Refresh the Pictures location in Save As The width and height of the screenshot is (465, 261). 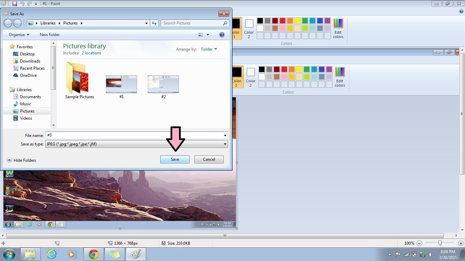(154, 23)
